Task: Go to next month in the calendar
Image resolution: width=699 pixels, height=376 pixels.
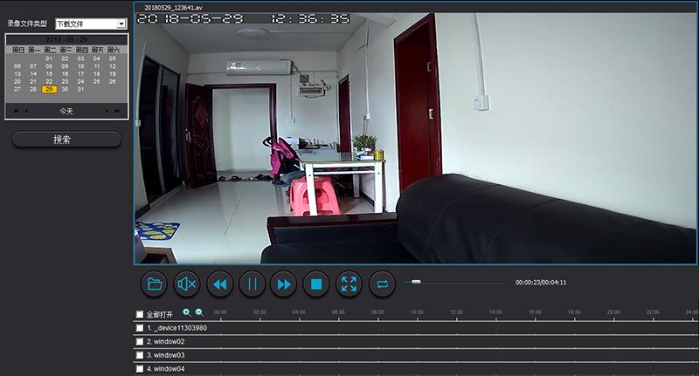Action: coord(107,112)
